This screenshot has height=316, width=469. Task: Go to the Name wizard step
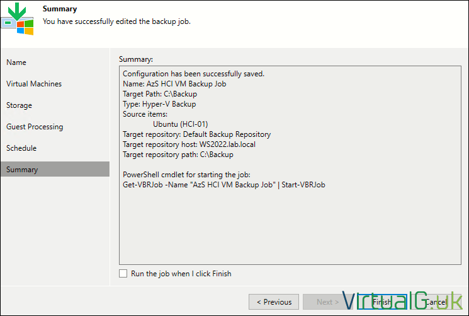coord(16,62)
